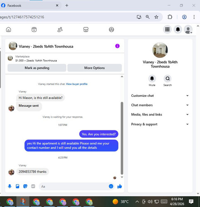Open the browser extensions puzzle icon

tap(170, 17)
